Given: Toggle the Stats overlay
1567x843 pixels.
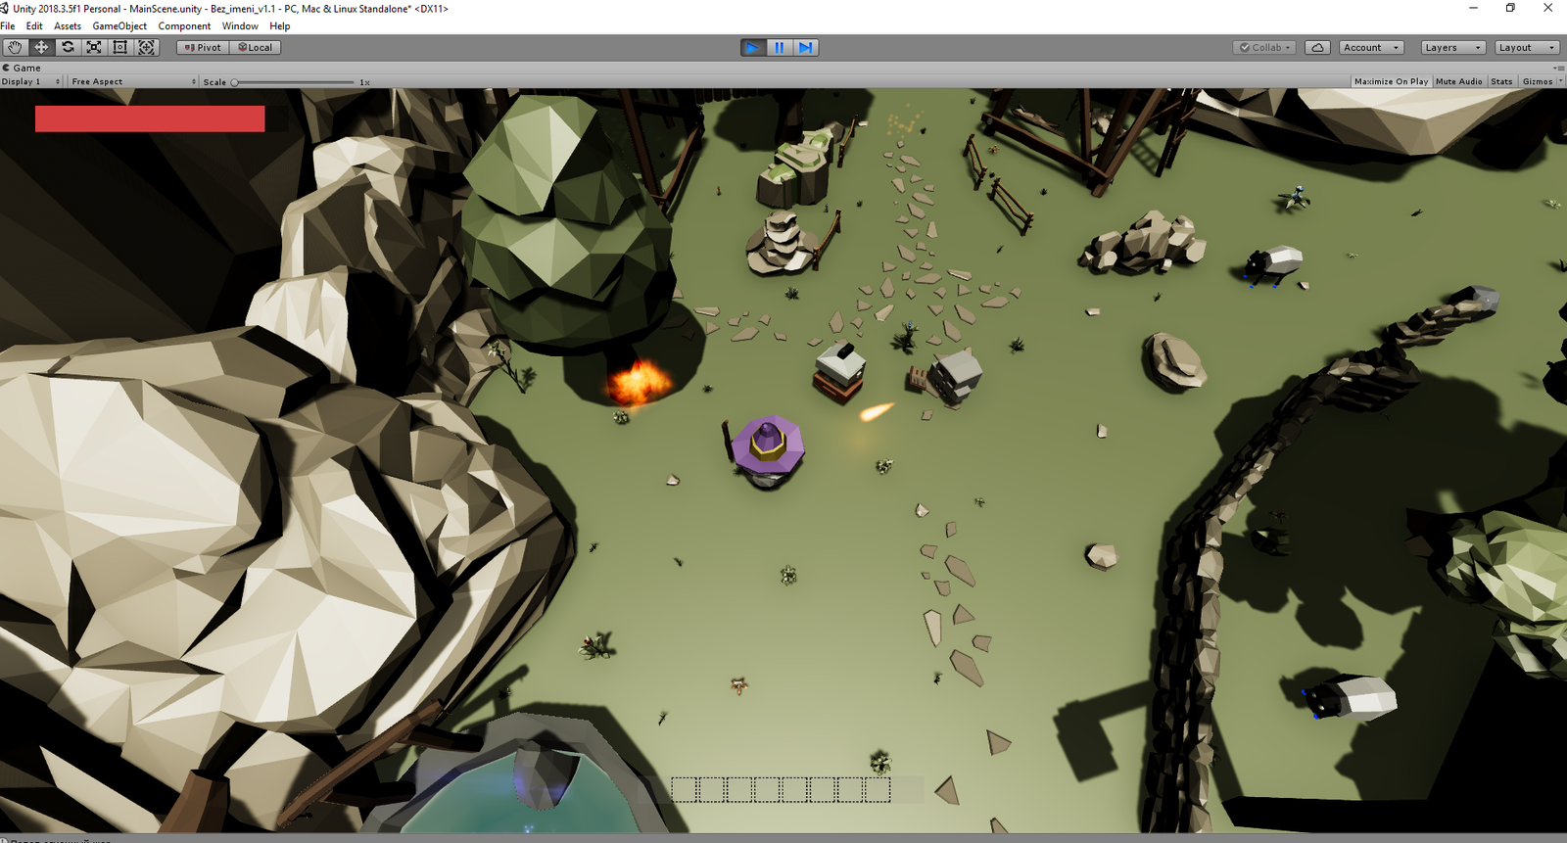Looking at the screenshot, I should [1501, 81].
